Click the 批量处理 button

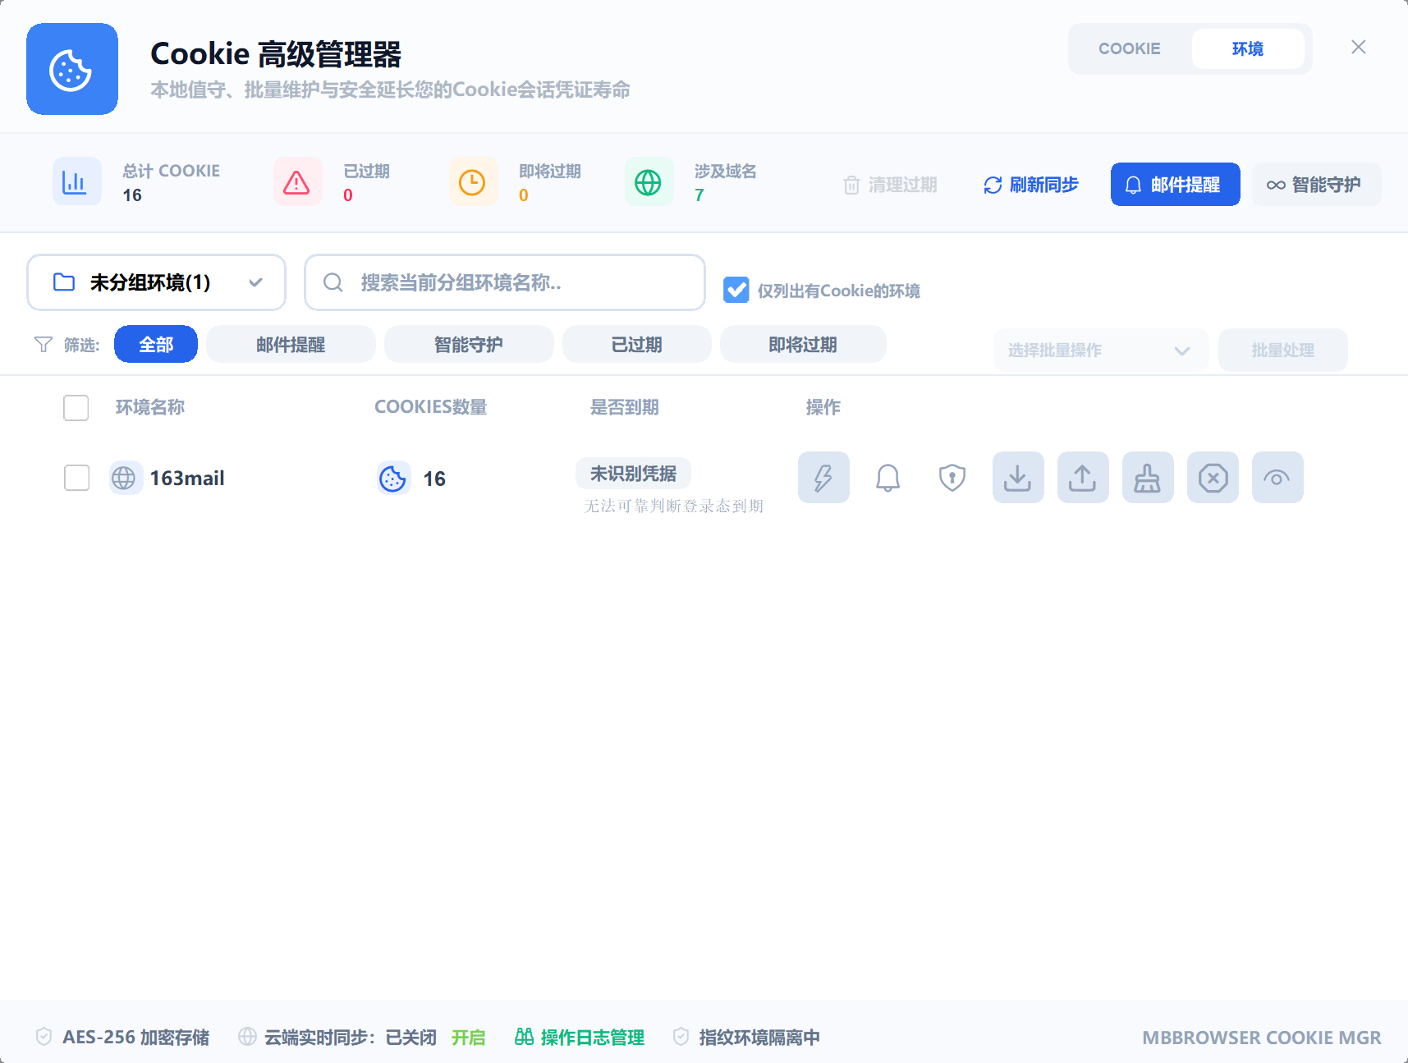tap(1283, 351)
